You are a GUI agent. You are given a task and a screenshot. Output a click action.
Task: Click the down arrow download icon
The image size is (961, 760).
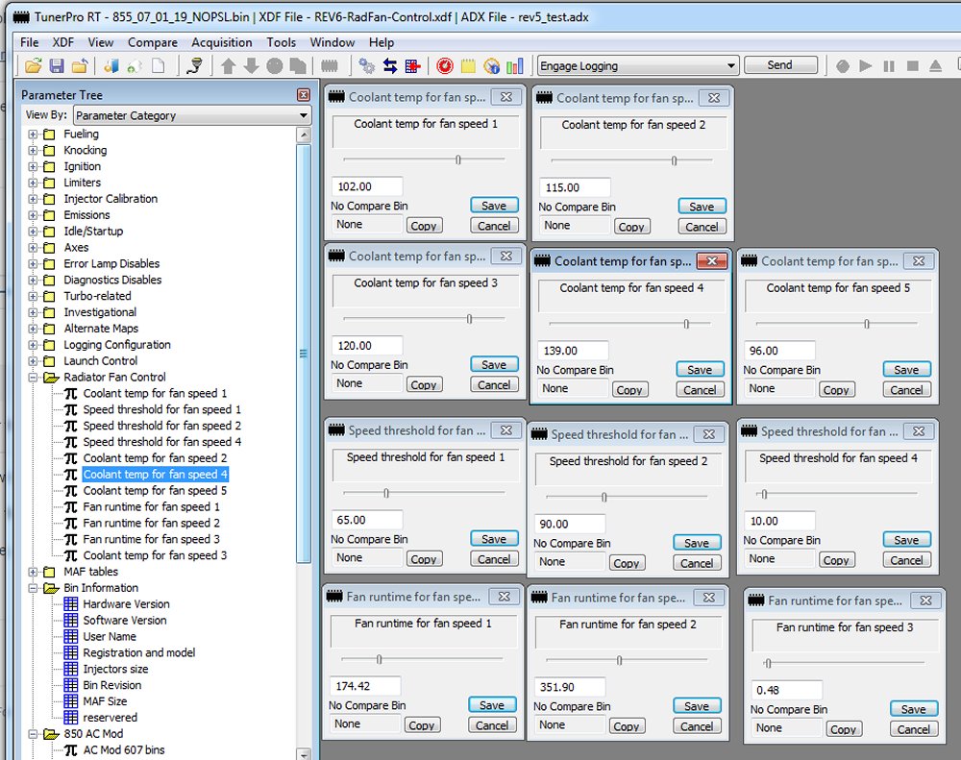tap(251, 65)
